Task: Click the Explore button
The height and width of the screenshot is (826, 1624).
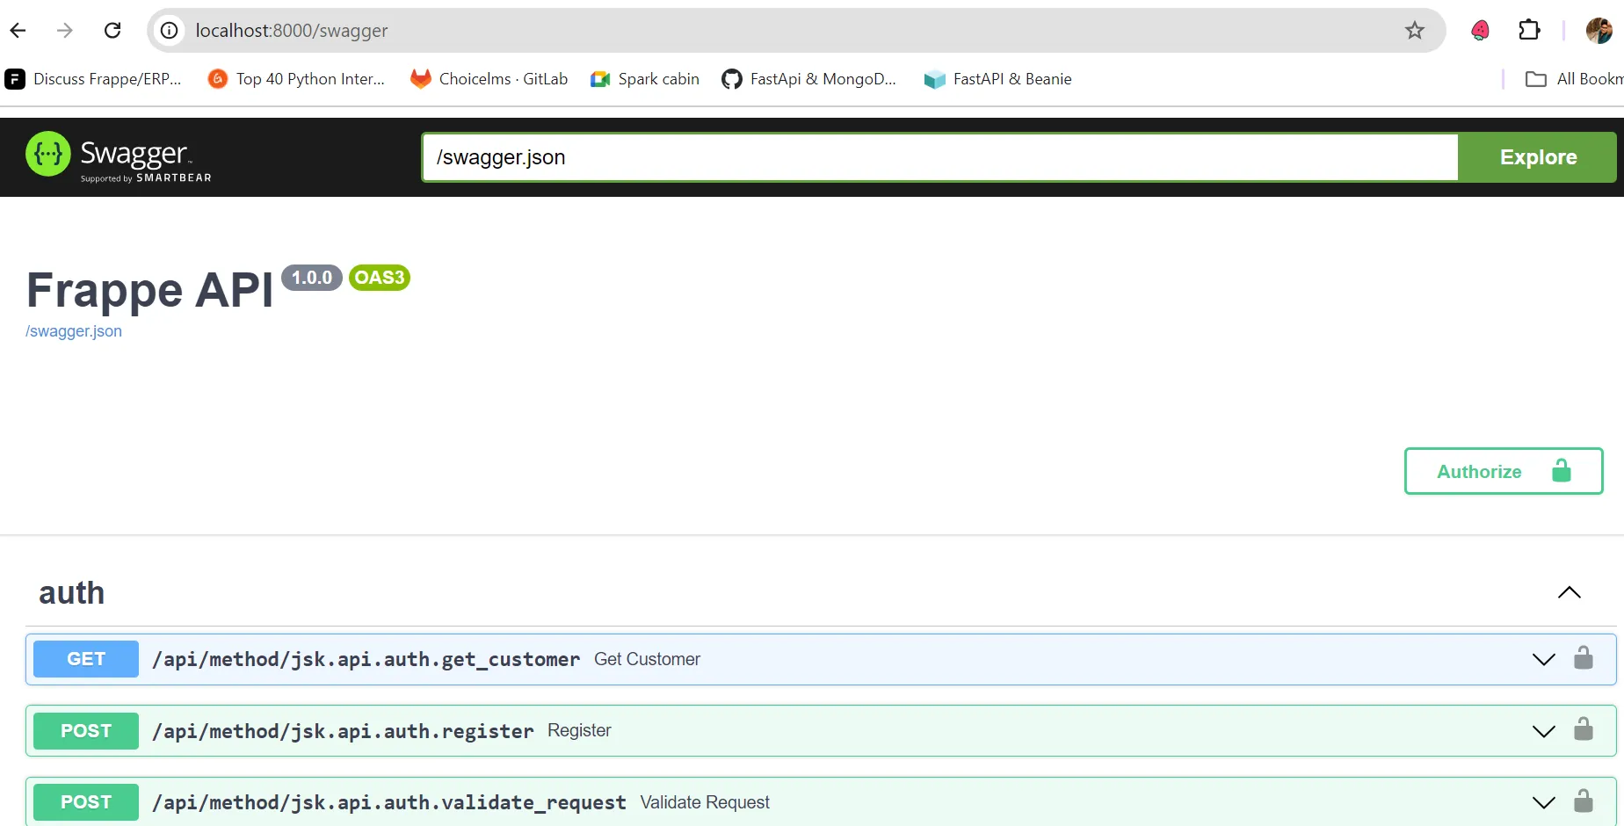Action: click(x=1538, y=157)
